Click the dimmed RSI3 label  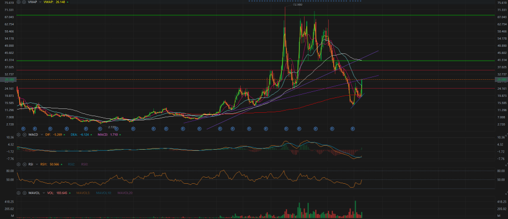(85, 165)
